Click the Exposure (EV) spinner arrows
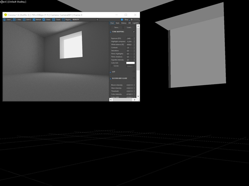 coord(134,39)
